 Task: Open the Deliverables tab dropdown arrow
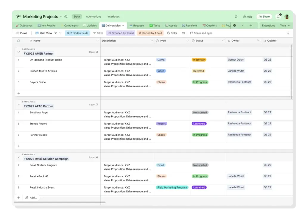click(x=123, y=26)
